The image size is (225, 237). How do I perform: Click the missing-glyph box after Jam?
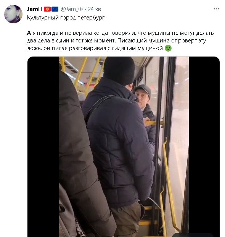click(x=40, y=9)
